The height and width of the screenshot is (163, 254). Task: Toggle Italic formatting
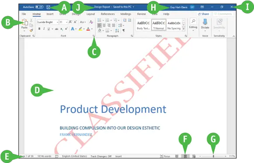(44, 29)
